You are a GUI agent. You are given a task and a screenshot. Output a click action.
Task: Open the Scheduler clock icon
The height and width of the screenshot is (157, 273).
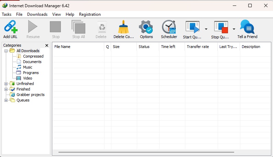click(x=169, y=27)
